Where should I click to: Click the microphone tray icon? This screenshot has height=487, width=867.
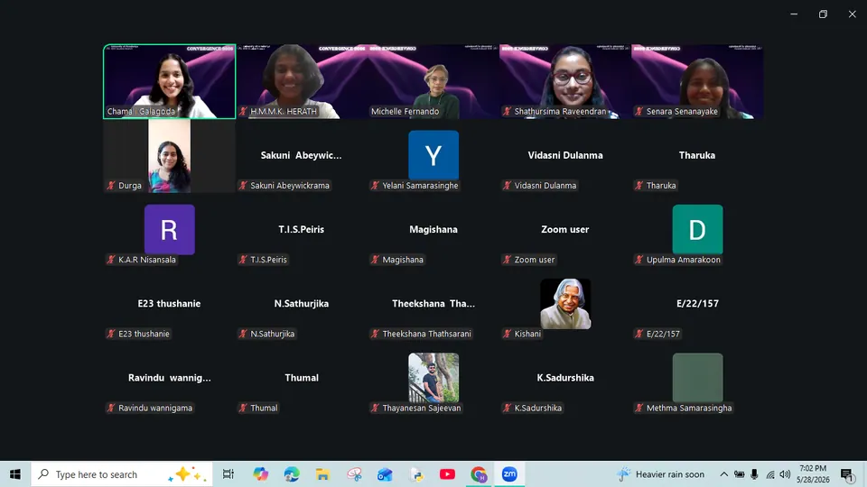754,474
